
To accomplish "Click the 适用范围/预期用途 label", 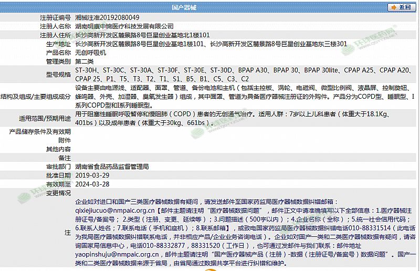I will coord(45,118).
